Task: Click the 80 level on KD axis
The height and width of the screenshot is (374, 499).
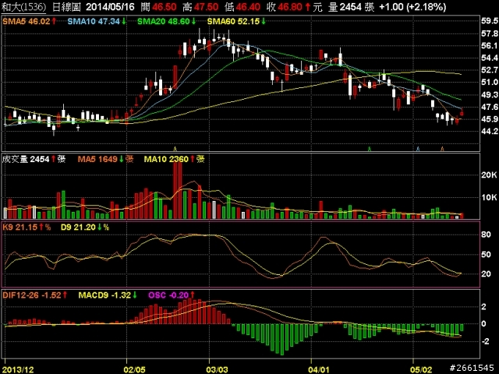Action: [x=486, y=235]
